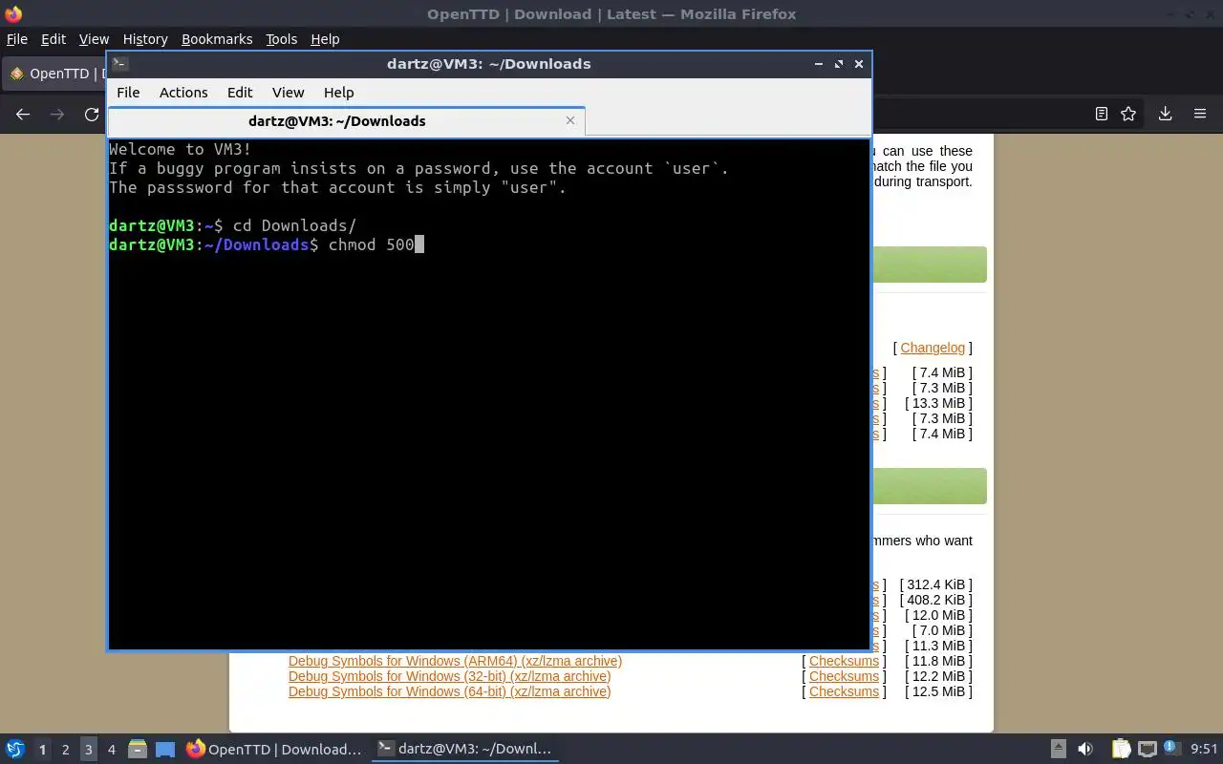Open the terminal View menu
Screen dimensions: 1223x764
(x=288, y=93)
